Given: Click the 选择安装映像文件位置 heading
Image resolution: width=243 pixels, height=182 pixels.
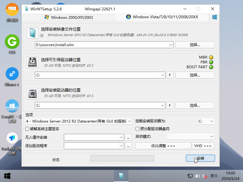Looking at the screenshot, I should coord(61,29).
